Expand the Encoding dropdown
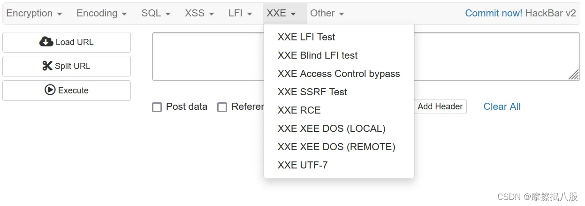This screenshot has width=585, height=206. pos(101,13)
